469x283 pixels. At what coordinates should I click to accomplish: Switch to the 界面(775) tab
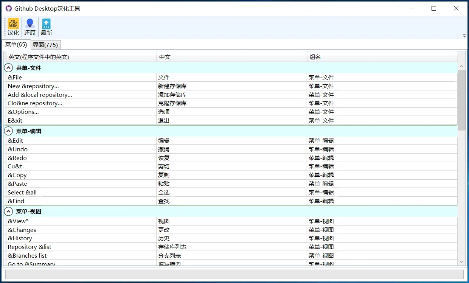45,45
